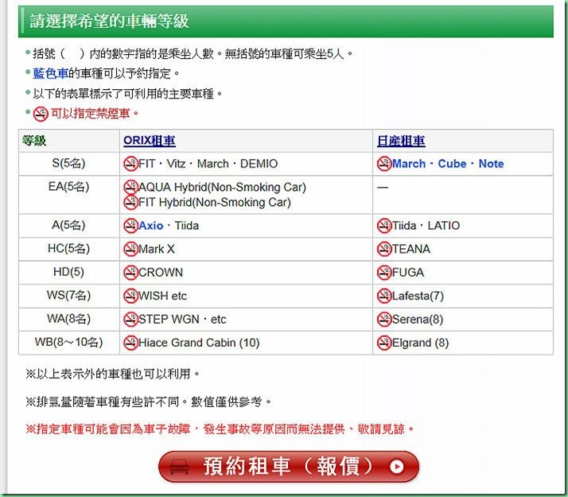Click the FUGA text
568x497 pixels.
(408, 273)
